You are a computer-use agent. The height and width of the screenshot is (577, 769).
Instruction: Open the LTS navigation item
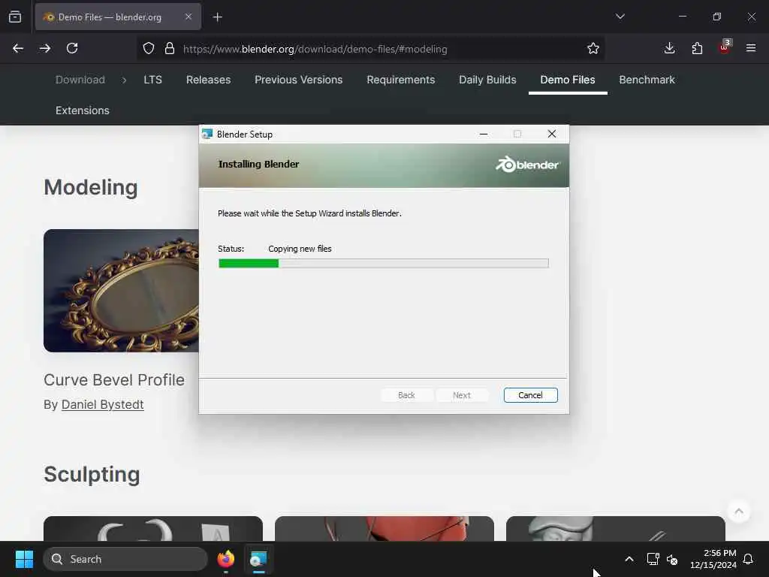[153, 80]
